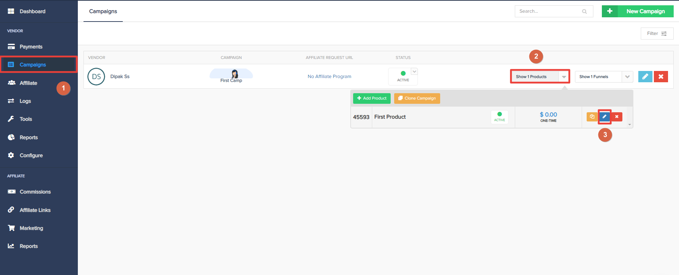Viewport: 679px width, 275px height.
Task: Click the Affiliate people icon
Action: tap(12, 83)
